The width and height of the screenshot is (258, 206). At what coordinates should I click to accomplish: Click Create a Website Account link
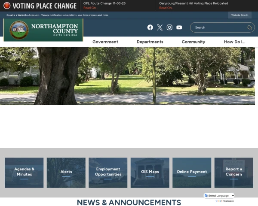click(x=22, y=15)
